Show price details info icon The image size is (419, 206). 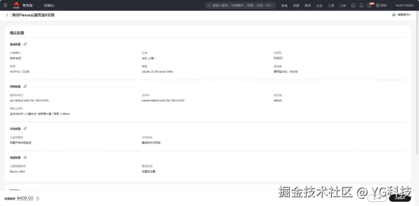pos(38,199)
